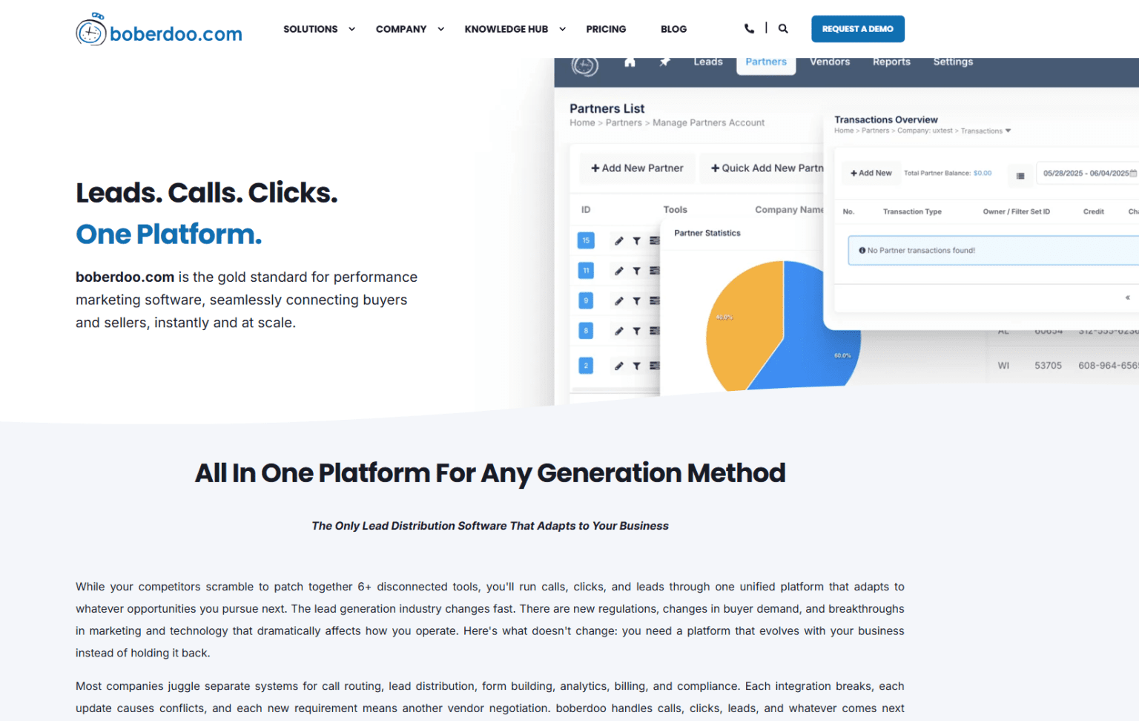1139x721 pixels.
Task: Expand the Company dropdown chevron
Action: [x=440, y=30]
